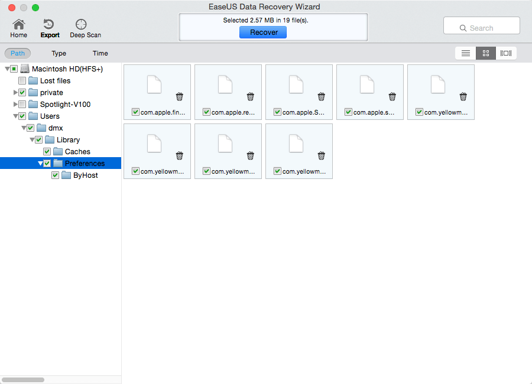The image size is (532, 384).
Task: Toggle the Macintosh HD checkbox
Action: point(14,69)
